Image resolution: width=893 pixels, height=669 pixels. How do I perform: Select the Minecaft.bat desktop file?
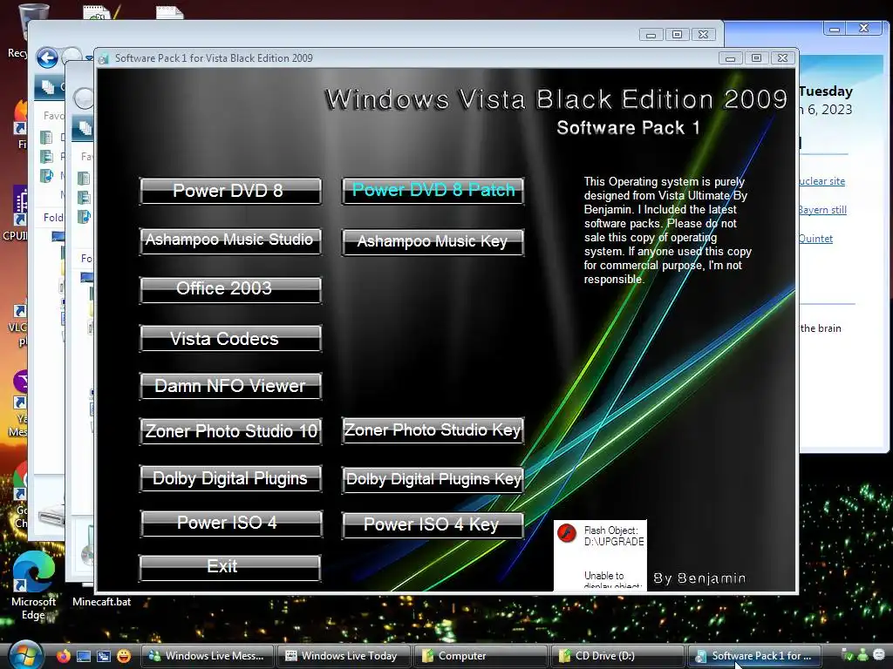101,601
